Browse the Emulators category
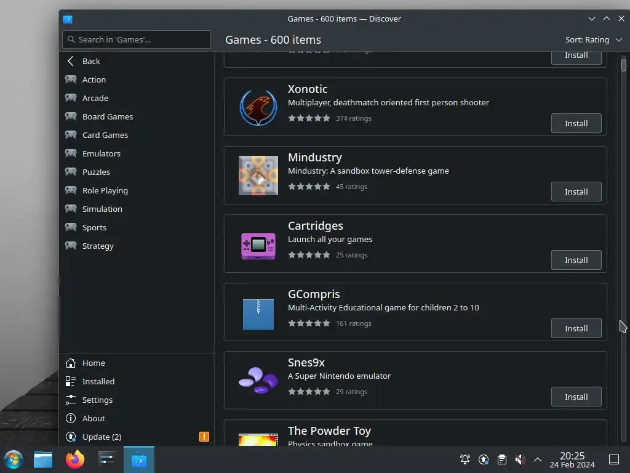 coord(137,153)
